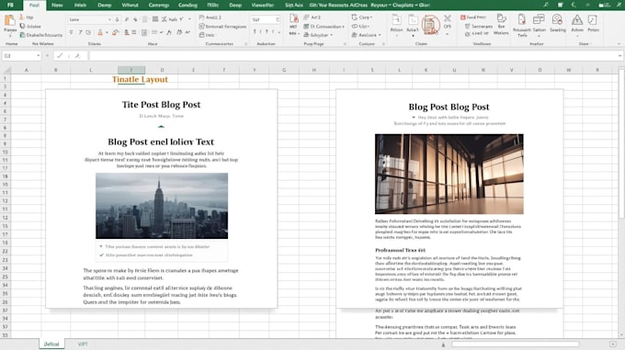The image size is (625, 350).
Task: Open the green 'FB' file tab
Action: (x=10, y=6)
